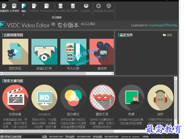Click the 色键 title text
The width and height of the screenshot is (184, 139).
click(x=131, y=114)
